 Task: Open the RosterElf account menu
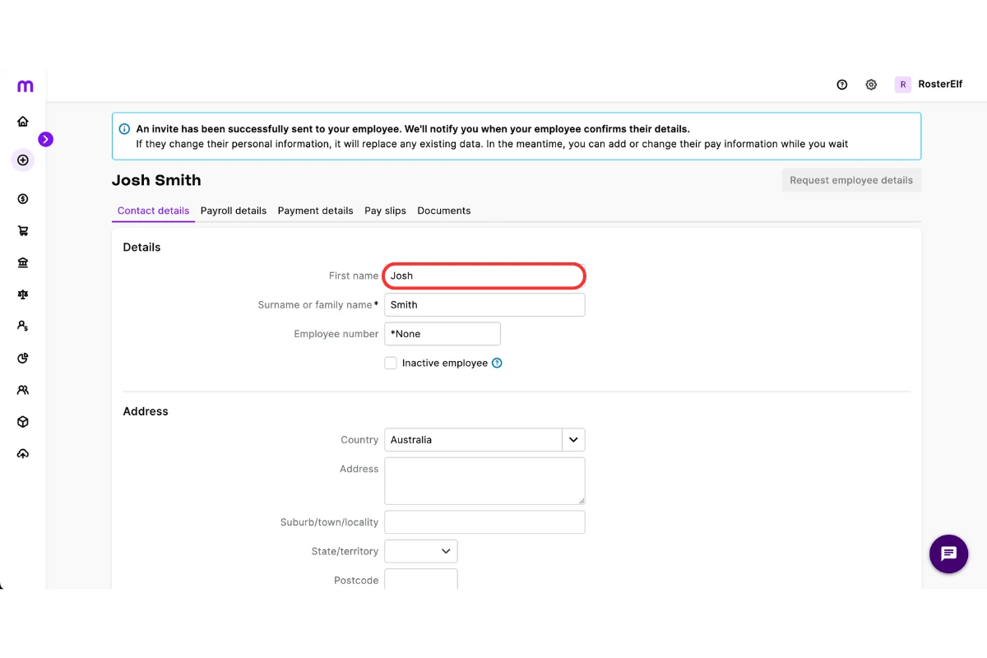[x=929, y=85]
